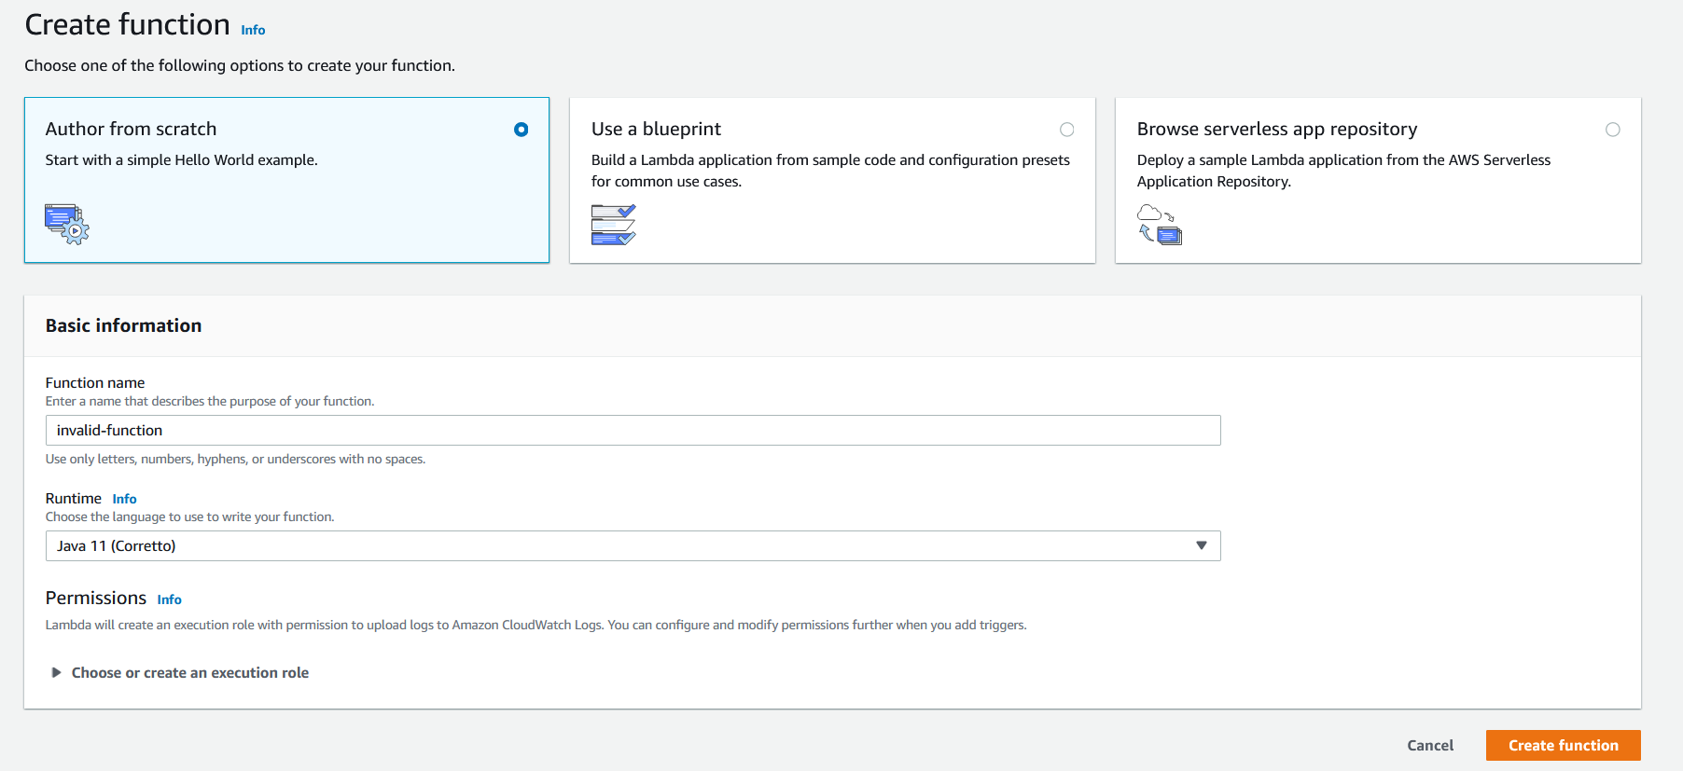The image size is (1683, 771).
Task: Select Browse serverless app repository radio button
Action: coord(1613,130)
